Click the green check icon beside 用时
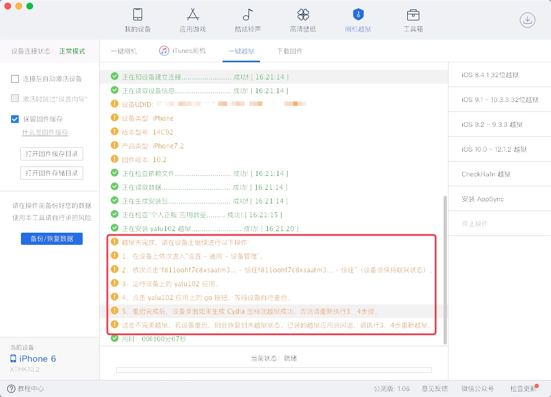The image size is (551, 397). coord(115,338)
